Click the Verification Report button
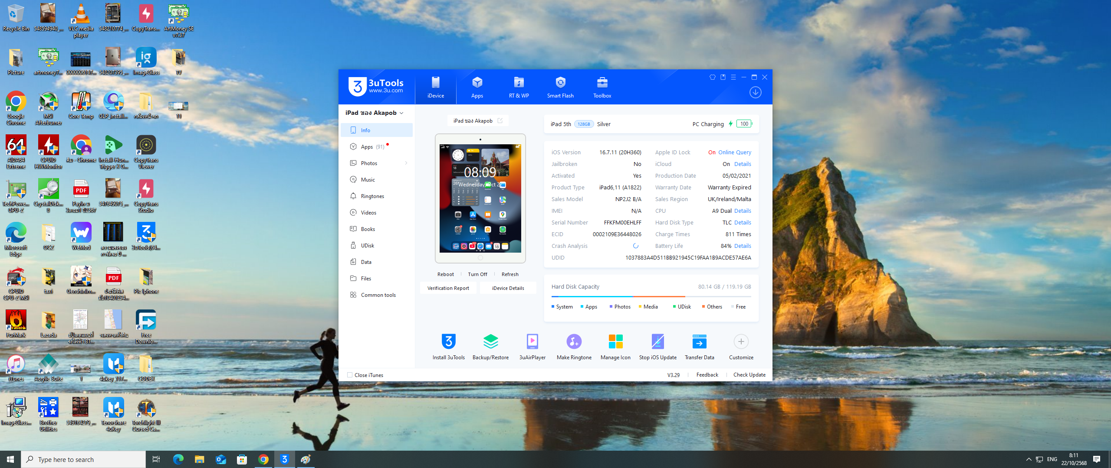The image size is (1111, 468). 448,288
